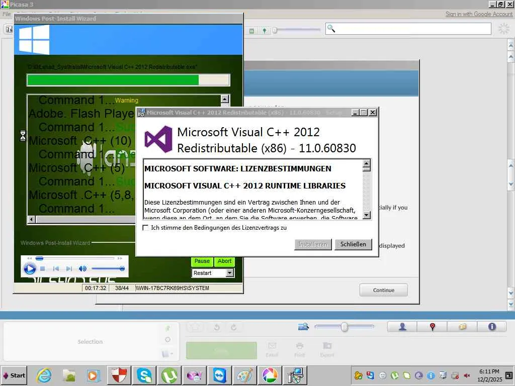
Task: Click the wizard log scroll left arrow
Action: (32, 219)
